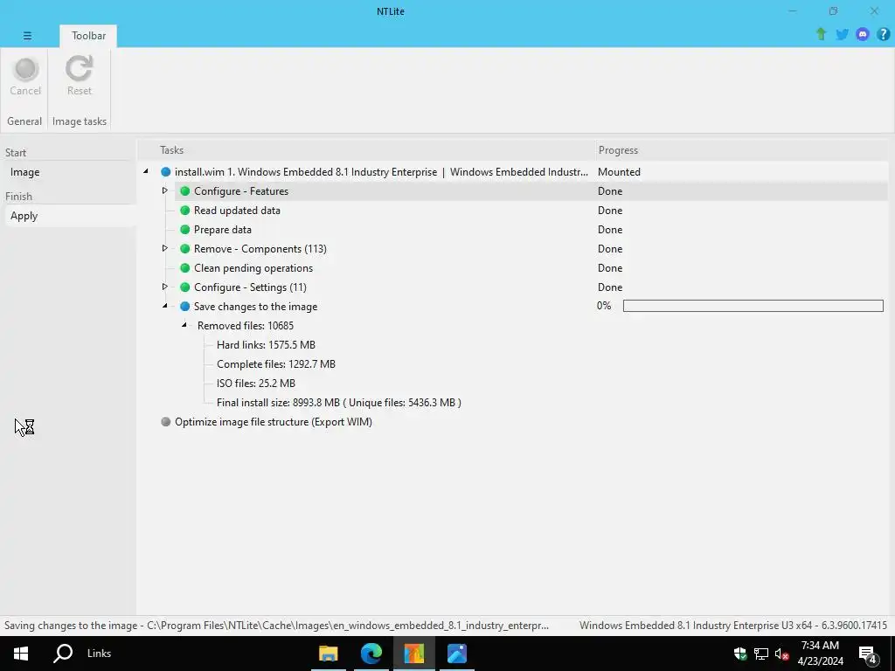Select the Toolbar tab

[88, 35]
